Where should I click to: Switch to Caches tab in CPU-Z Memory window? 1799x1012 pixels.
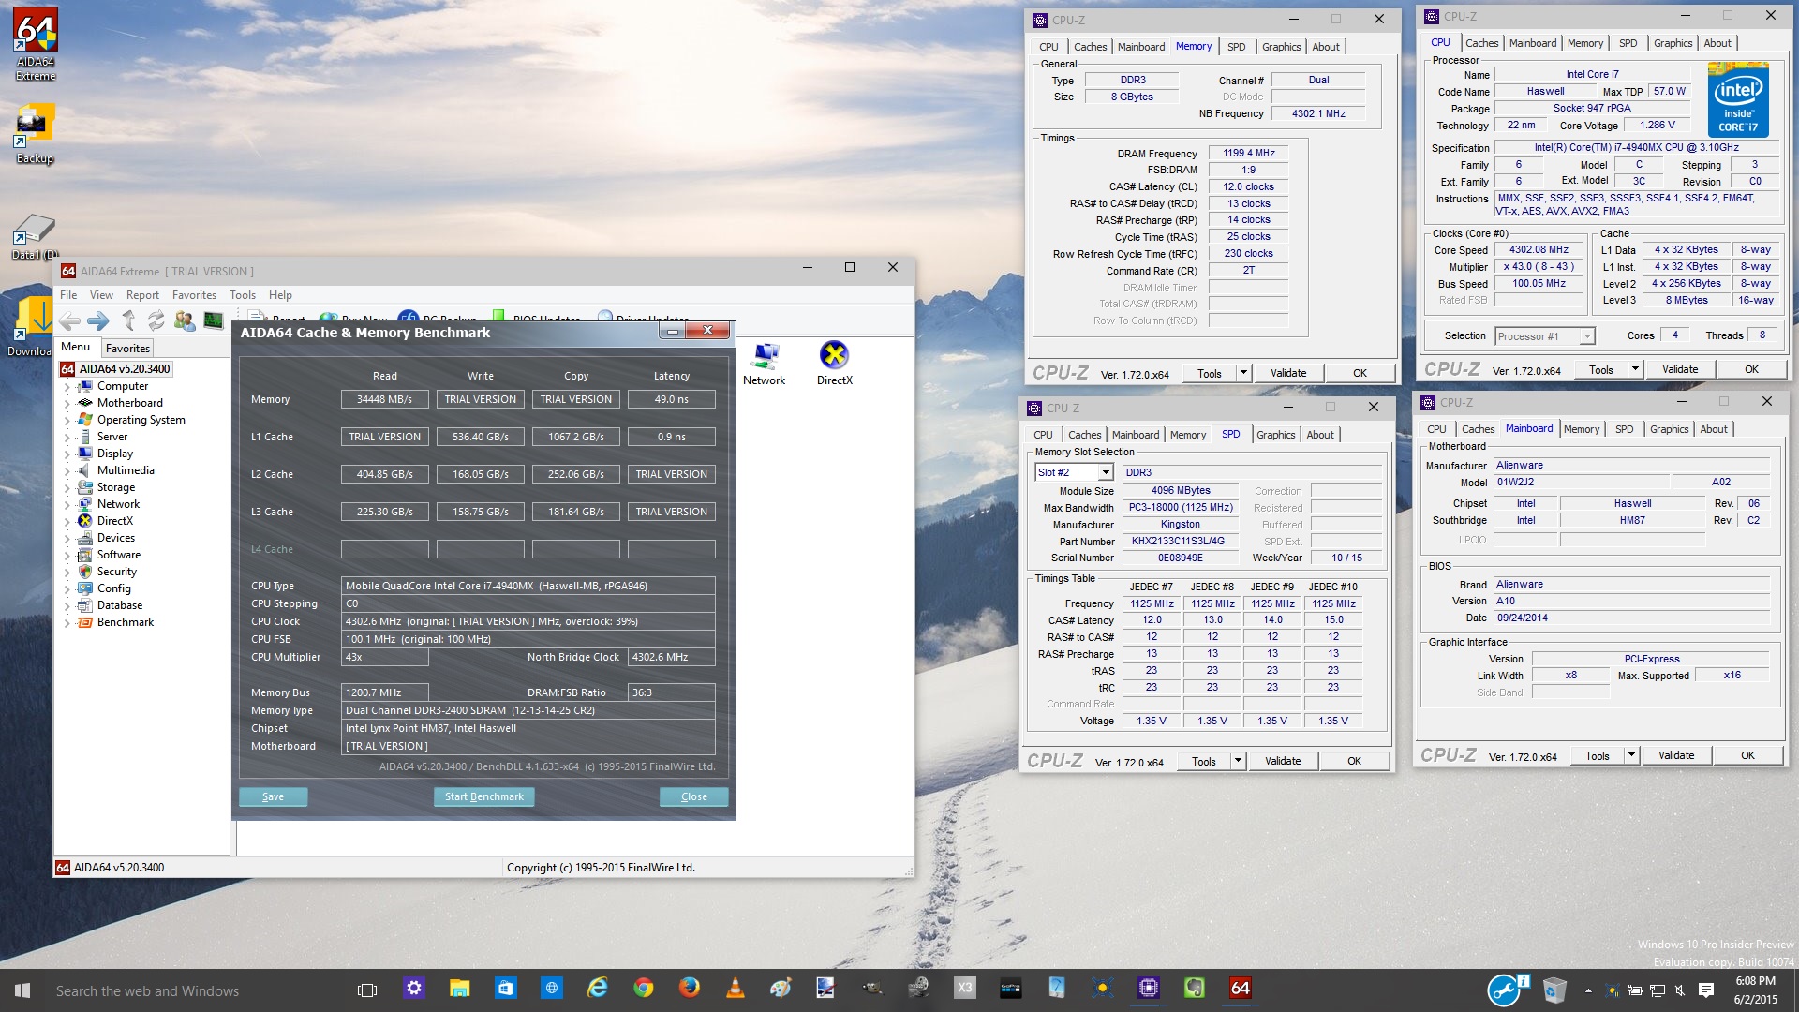(x=1090, y=47)
